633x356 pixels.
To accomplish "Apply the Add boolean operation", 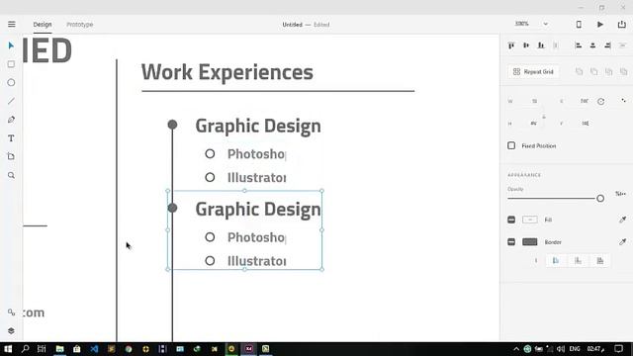I will [x=580, y=72].
